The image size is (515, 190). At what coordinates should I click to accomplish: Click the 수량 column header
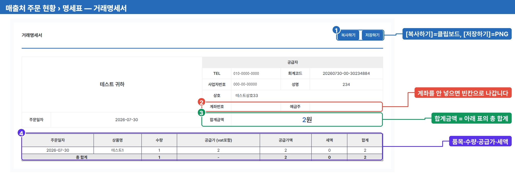coord(159,140)
